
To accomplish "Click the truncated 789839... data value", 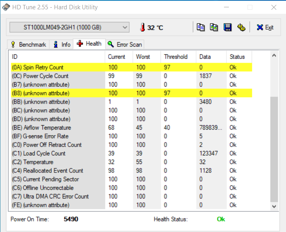I will tap(211, 128).
